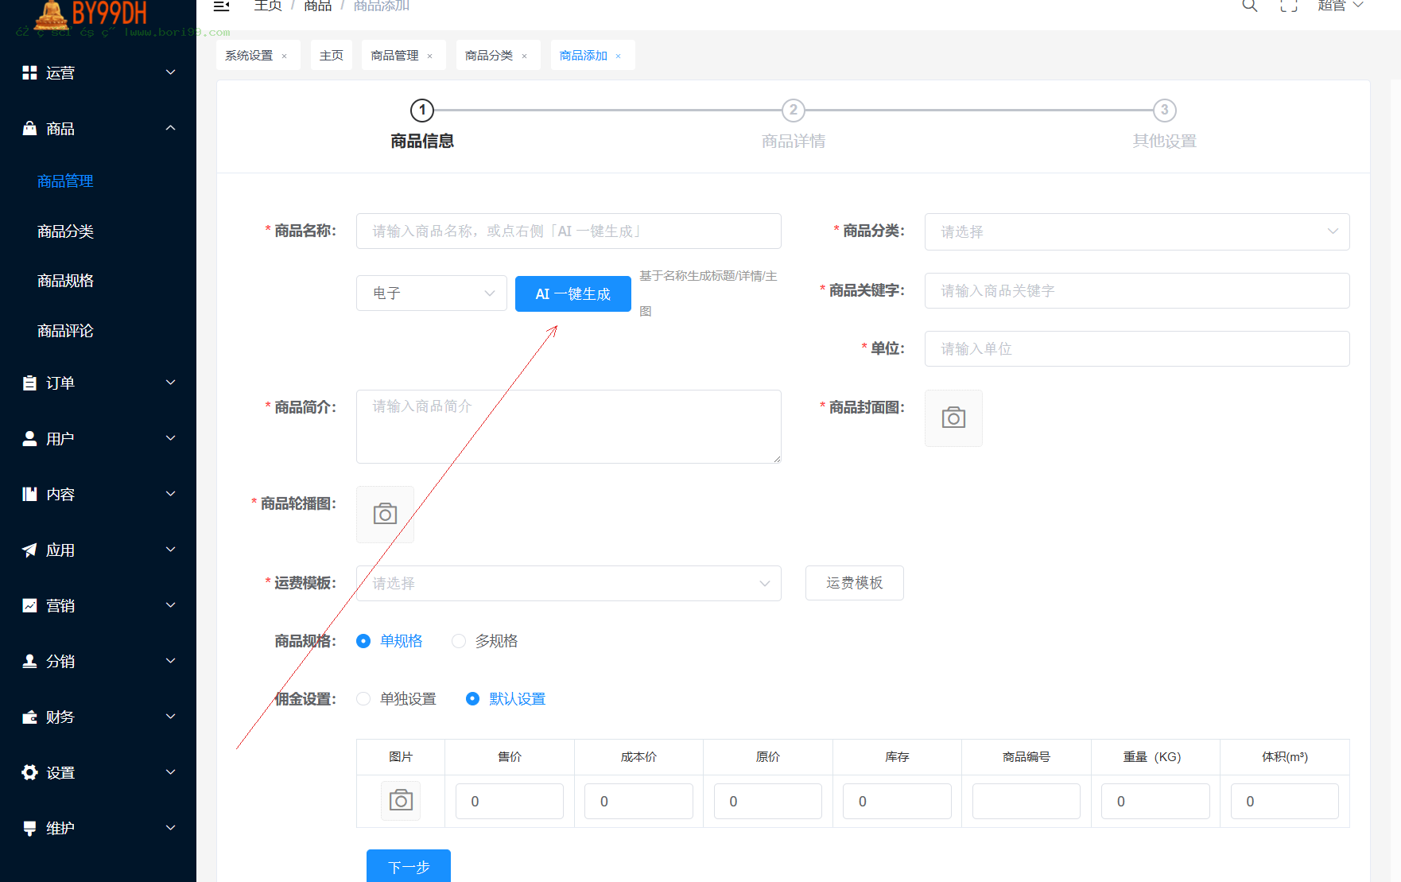Viewport: 1401px width, 882px height.
Task: Open 商品规格 in the sidebar
Action: [x=65, y=281]
